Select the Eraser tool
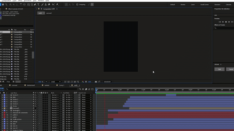This screenshot has height=131, width=234. (49, 5)
